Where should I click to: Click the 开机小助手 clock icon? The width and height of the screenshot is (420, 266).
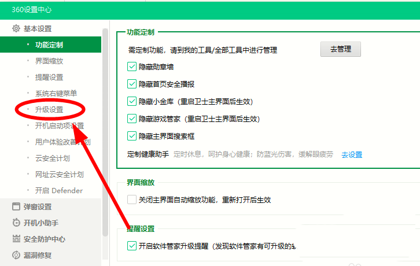click(x=16, y=223)
